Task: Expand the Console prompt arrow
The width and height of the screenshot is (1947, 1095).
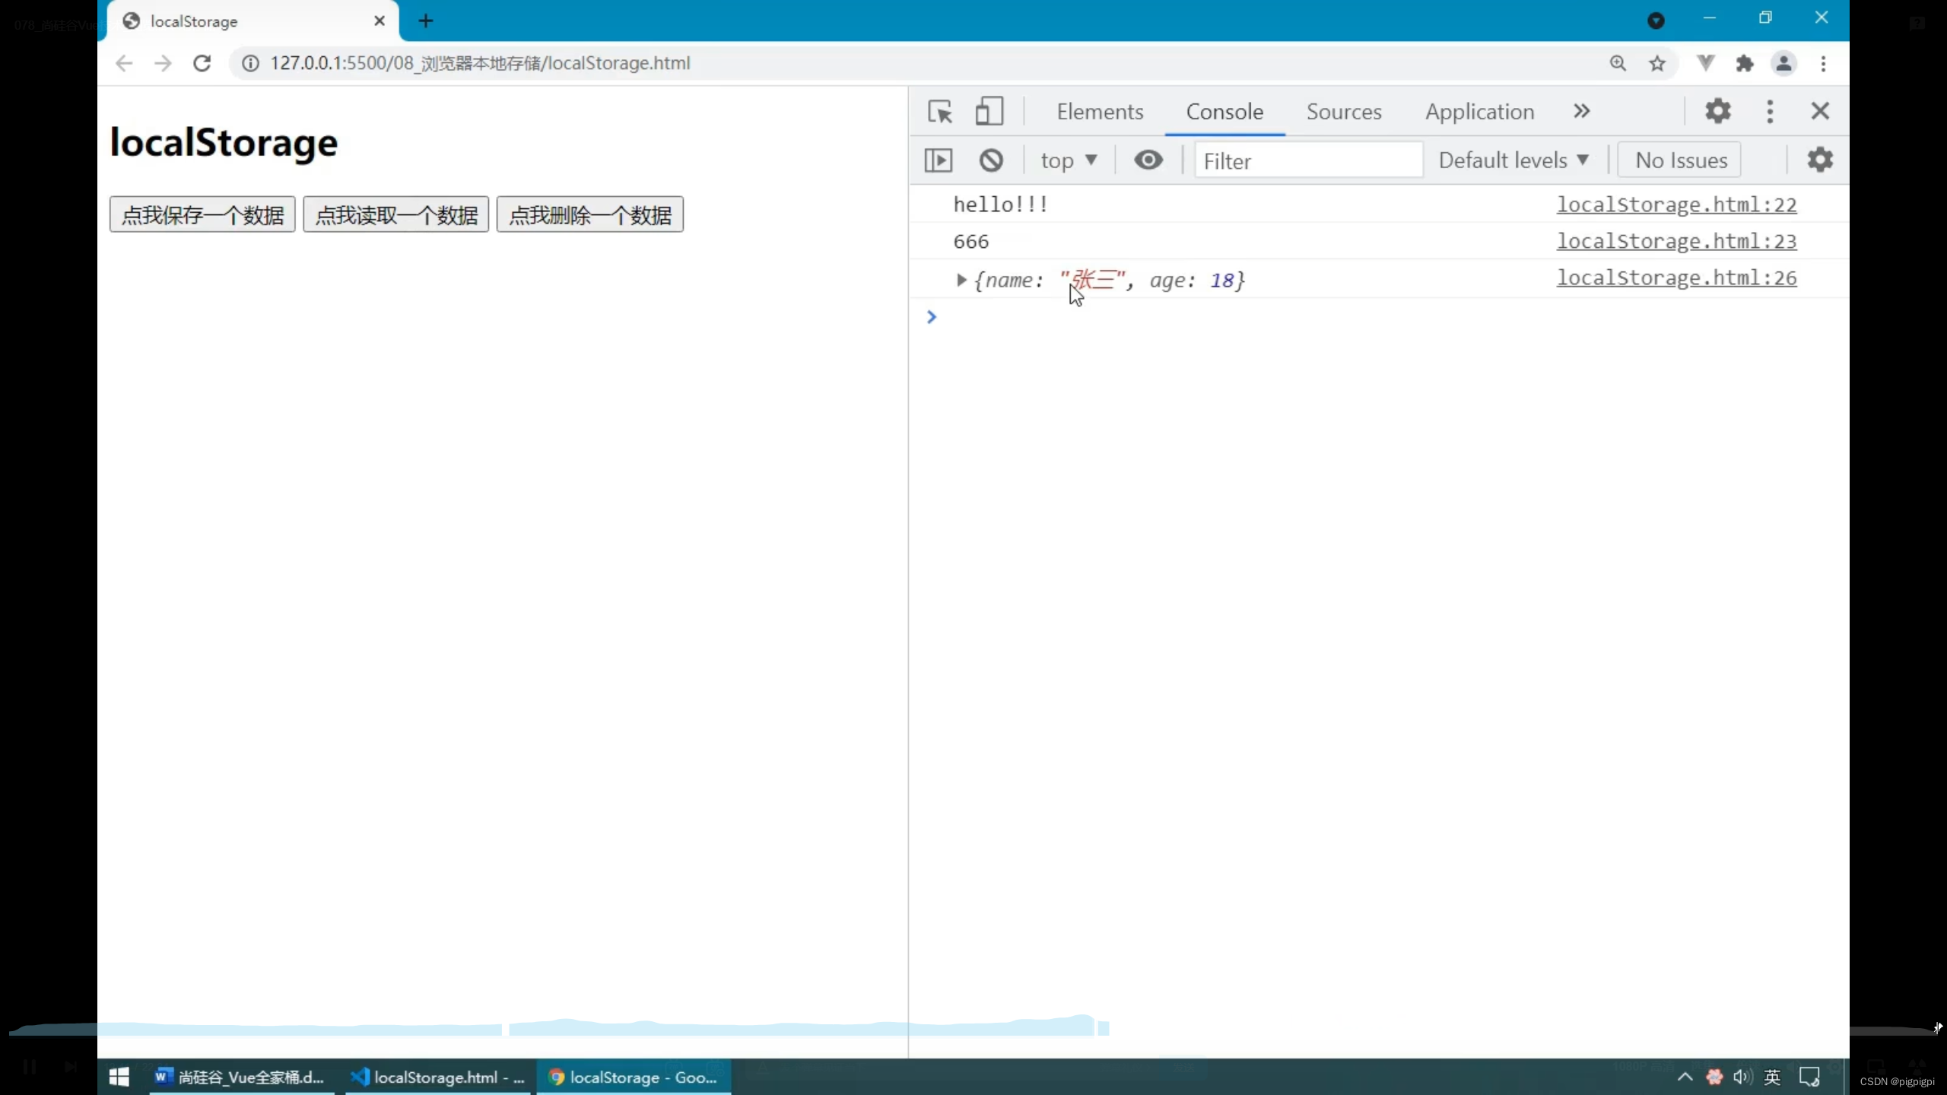Action: coord(931,317)
